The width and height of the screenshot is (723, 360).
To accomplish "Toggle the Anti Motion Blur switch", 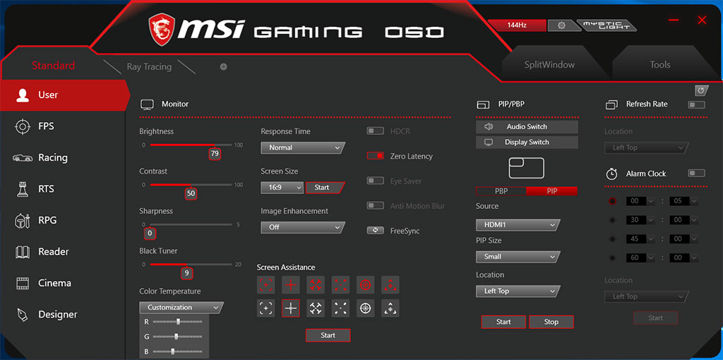I will coord(376,205).
